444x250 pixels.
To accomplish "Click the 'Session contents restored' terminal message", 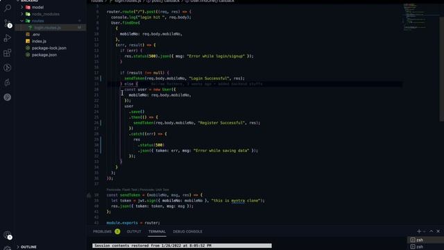I will coord(182,245).
